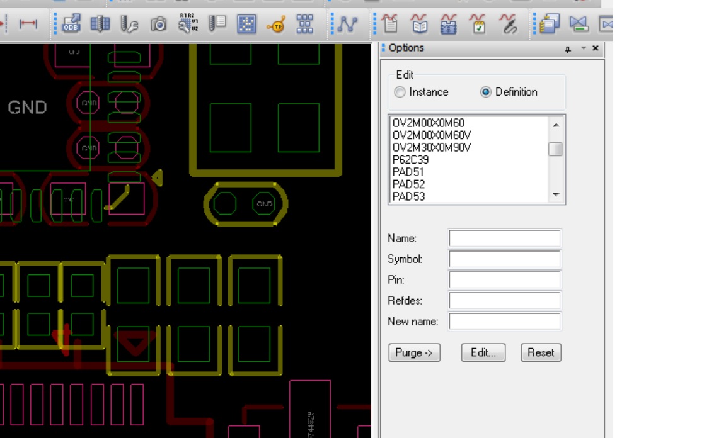The image size is (726, 438).
Task: Select the Definition radio button
Action: click(x=485, y=92)
